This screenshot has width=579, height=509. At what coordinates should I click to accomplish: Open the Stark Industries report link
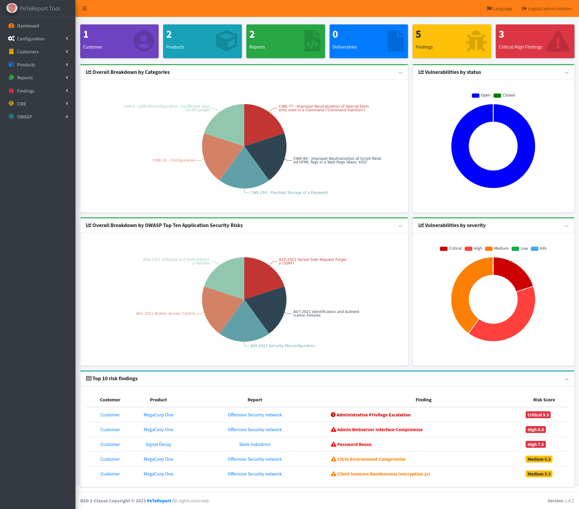coord(255,444)
